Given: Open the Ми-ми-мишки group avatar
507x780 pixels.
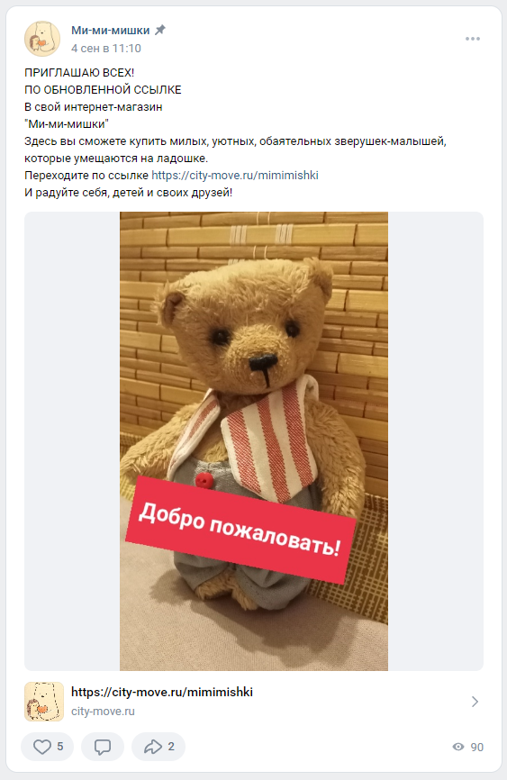Looking at the screenshot, I should (42, 39).
